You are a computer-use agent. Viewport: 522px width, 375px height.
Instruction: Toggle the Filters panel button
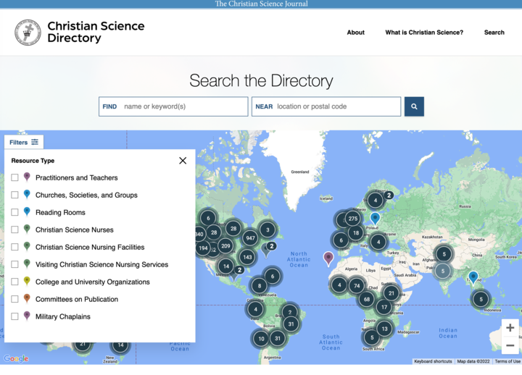tap(24, 143)
